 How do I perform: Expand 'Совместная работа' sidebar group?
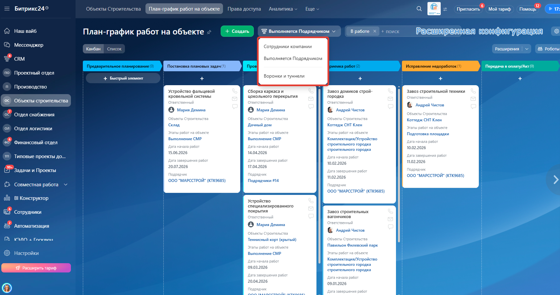click(66, 184)
